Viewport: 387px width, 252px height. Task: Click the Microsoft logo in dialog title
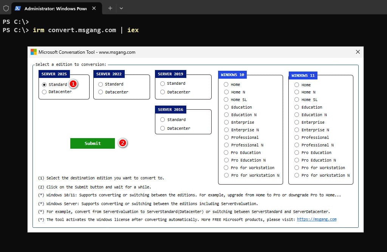[34, 52]
